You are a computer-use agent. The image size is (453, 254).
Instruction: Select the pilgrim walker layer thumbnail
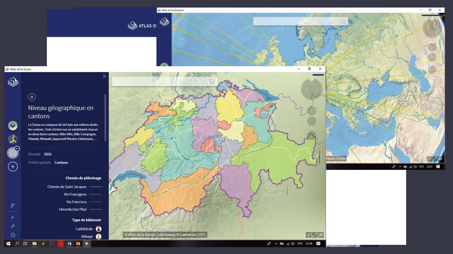[13, 139]
